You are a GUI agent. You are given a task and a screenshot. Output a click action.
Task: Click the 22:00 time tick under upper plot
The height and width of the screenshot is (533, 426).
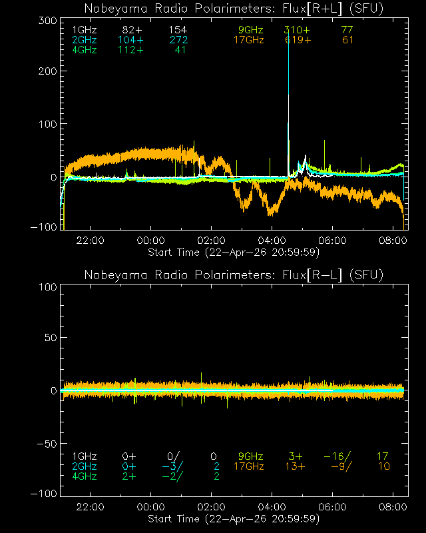[90, 241]
